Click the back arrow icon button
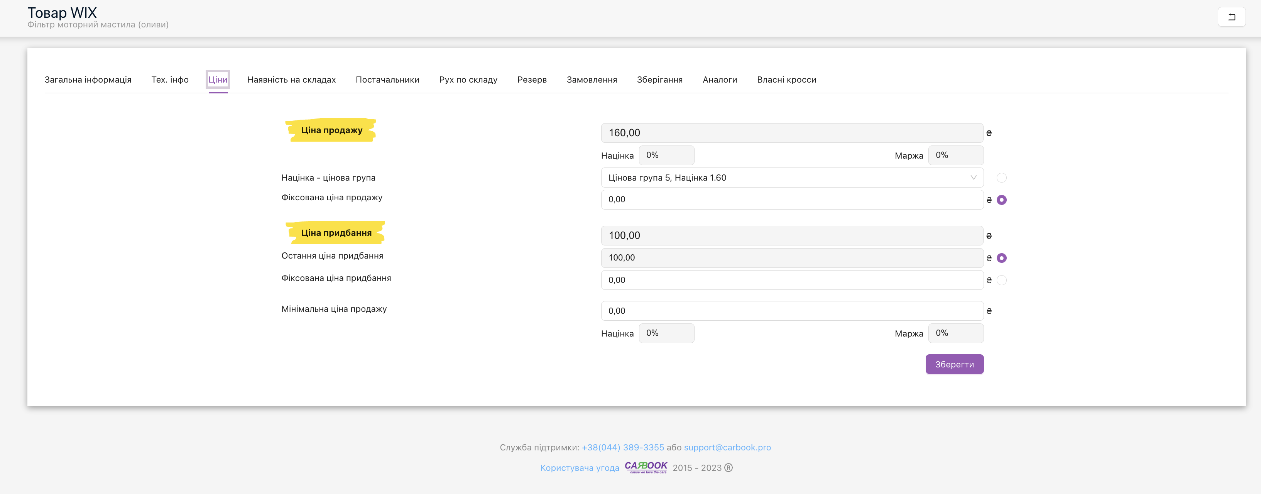This screenshot has width=1261, height=494. (x=1231, y=17)
